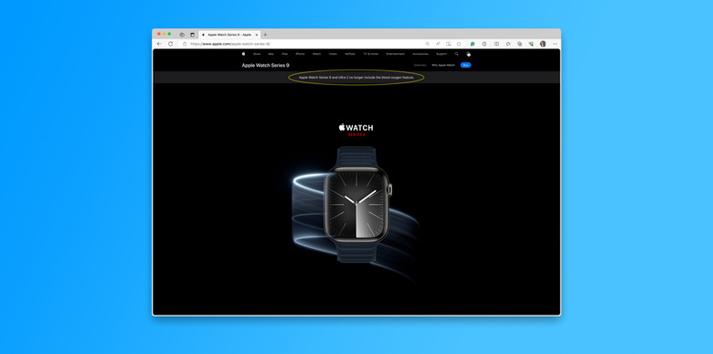Screen dimensions: 713x354
Task: Open the iPhone menu on apple.com
Action: [x=300, y=54]
